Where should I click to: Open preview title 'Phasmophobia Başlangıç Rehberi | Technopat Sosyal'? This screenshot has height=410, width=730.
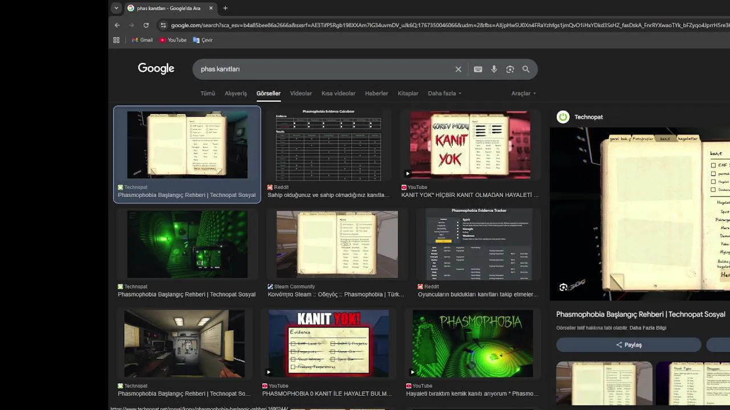[x=640, y=314]
